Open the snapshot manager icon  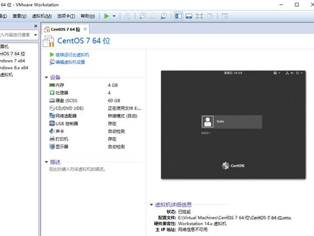coord(164,16)
